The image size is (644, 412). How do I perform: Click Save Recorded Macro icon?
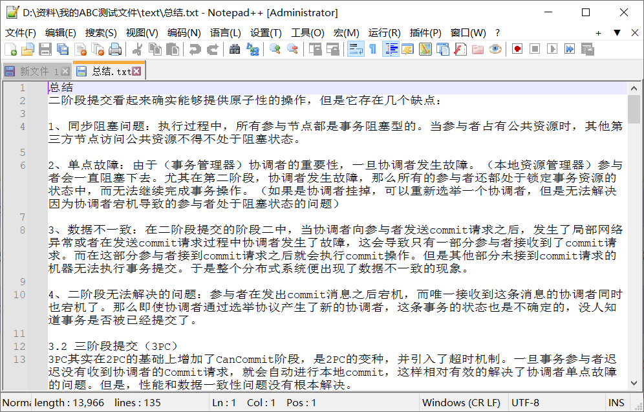[588, 49]
